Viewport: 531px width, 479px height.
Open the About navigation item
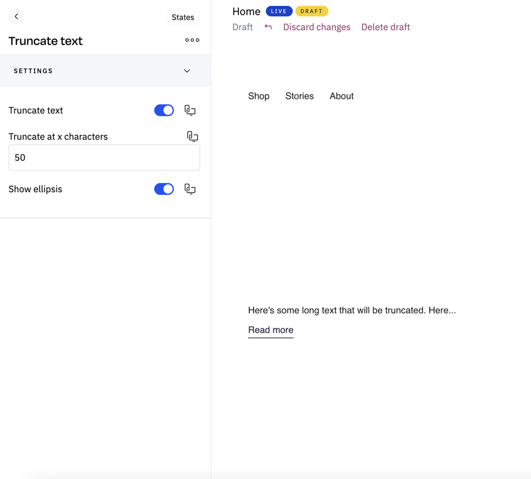(x=341, y=96)
